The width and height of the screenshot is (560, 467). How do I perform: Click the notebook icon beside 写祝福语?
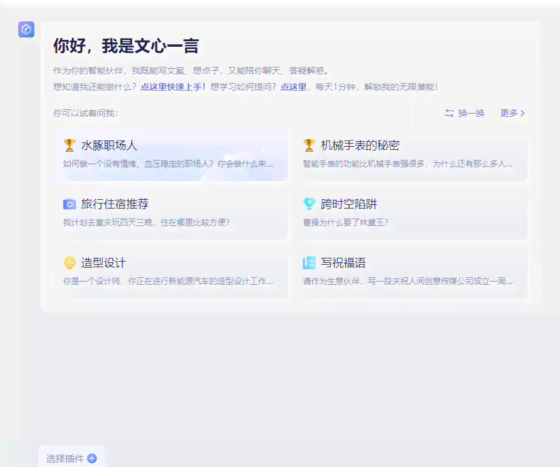click(x=309, y=263)
